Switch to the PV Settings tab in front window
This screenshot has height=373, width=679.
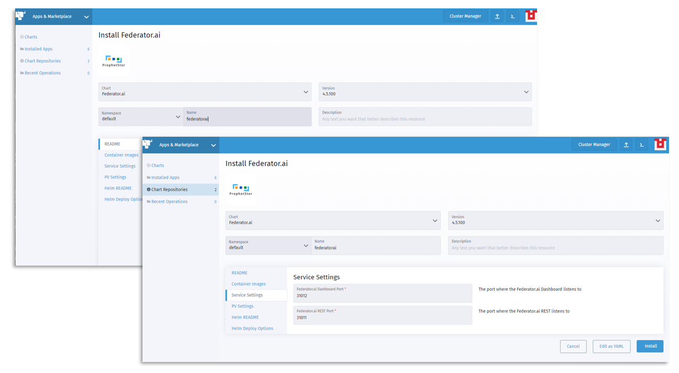tap(243, 306)
